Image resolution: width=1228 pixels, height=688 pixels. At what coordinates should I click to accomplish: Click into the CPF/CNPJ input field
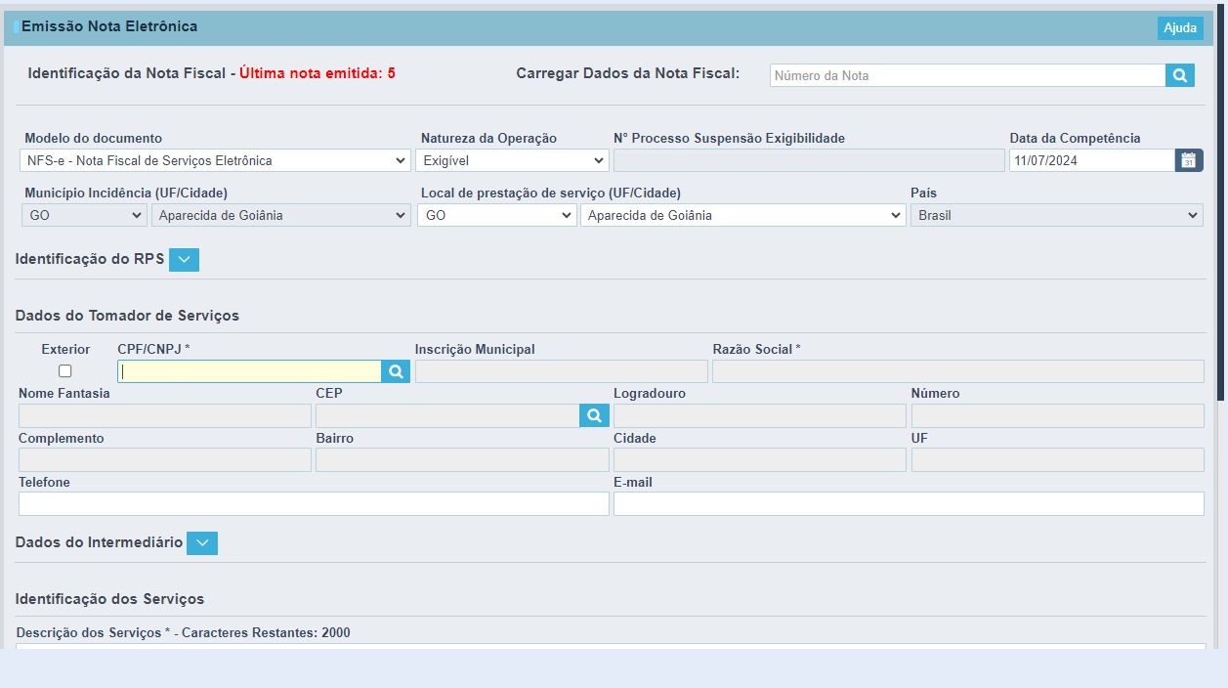[x=249, y=371]
